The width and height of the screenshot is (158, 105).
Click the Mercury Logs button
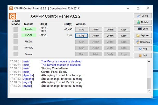click(124, 48)
